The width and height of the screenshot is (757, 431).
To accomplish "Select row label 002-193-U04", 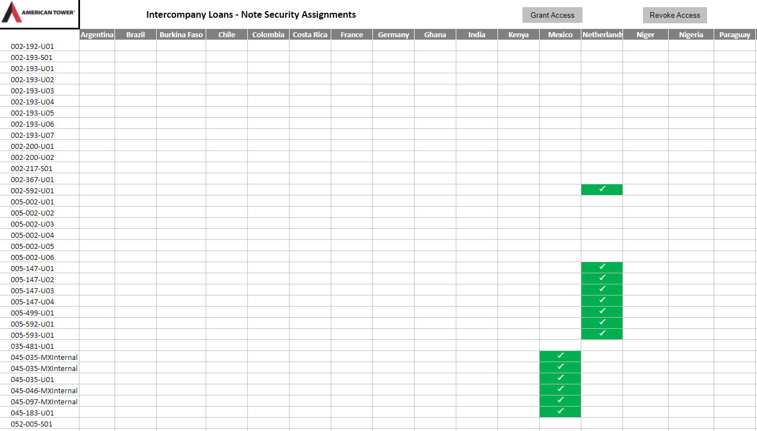I will point(32,102).
